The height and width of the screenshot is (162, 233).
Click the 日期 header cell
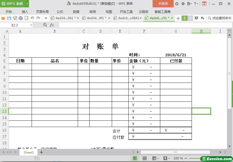pyautogui.click(x=20, y=61)
